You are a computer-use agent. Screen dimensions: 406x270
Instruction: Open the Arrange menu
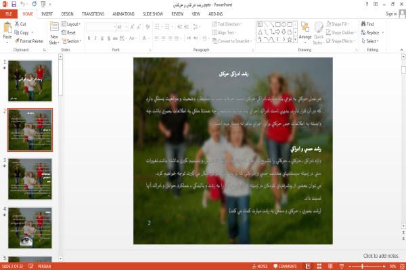click(x=305, y=33)
